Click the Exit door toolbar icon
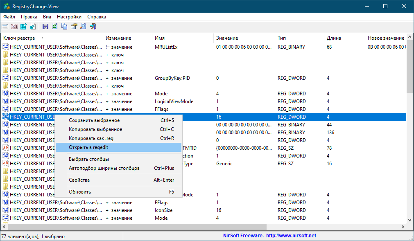Image resolution: width=414 pixels, height=241 pixels. (93, 27)
